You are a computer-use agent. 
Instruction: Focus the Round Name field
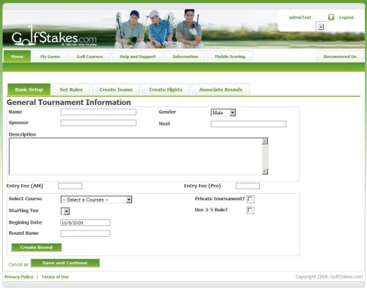click(x=85, y=233)
